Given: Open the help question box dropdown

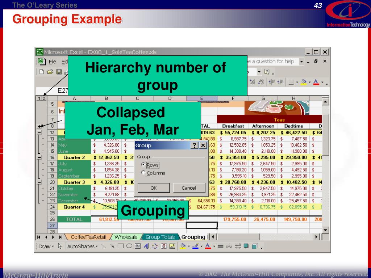Looking at the screenshot, I should [301, 62].
